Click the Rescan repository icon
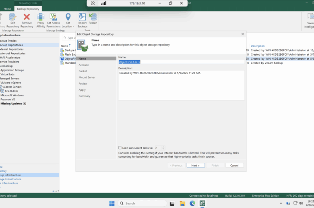This screenshot has height=208, width=314. [x=93, y=17]
